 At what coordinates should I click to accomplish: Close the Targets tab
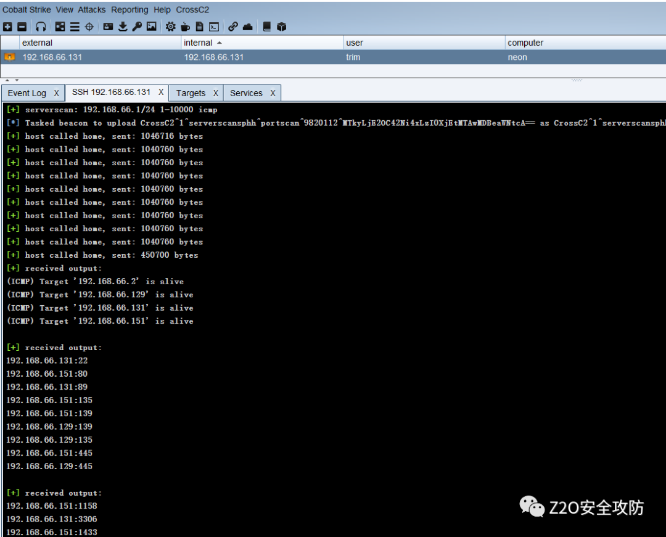(x=216, y=93)
